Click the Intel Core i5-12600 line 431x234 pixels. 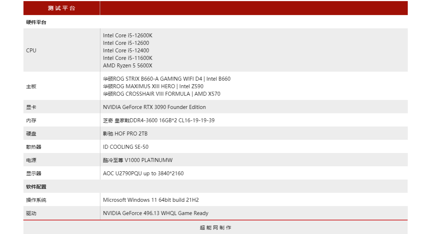[x=126, y=43]
